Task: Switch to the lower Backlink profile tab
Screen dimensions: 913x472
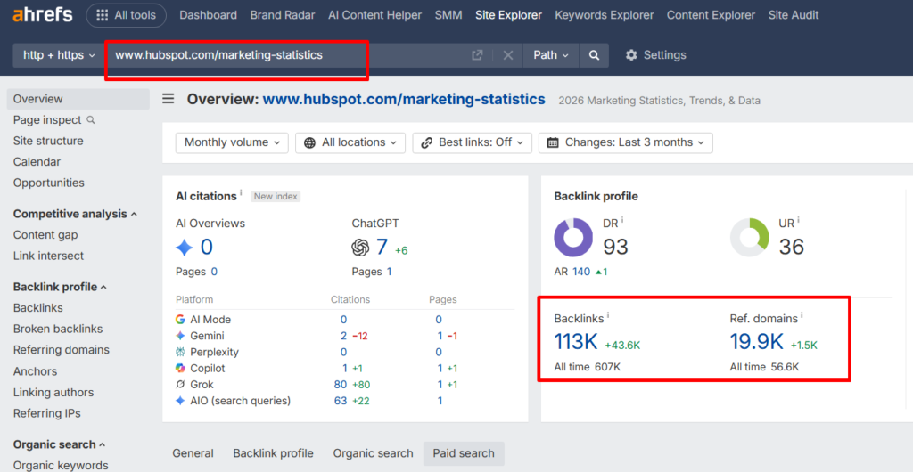Action: click(x=273, y=453)
